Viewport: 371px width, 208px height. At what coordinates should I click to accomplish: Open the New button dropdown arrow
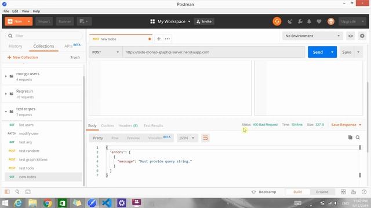click(x=28, y=21)
